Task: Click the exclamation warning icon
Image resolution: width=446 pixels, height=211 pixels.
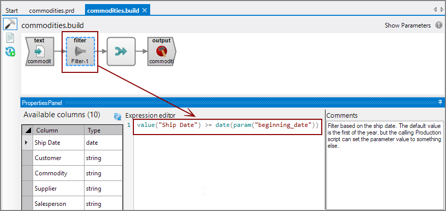Action: (438, 25)
